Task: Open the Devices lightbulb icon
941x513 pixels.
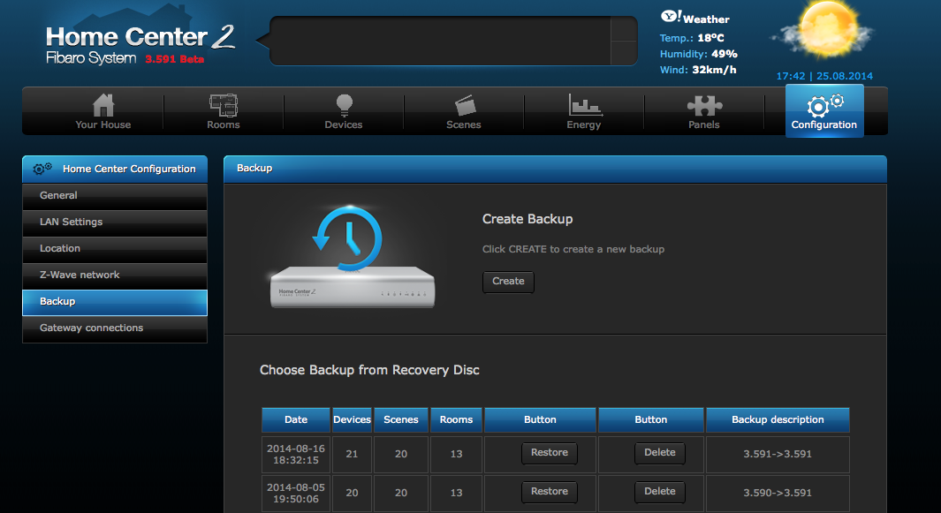Action: pyautogui.click(x=344, y=105)
